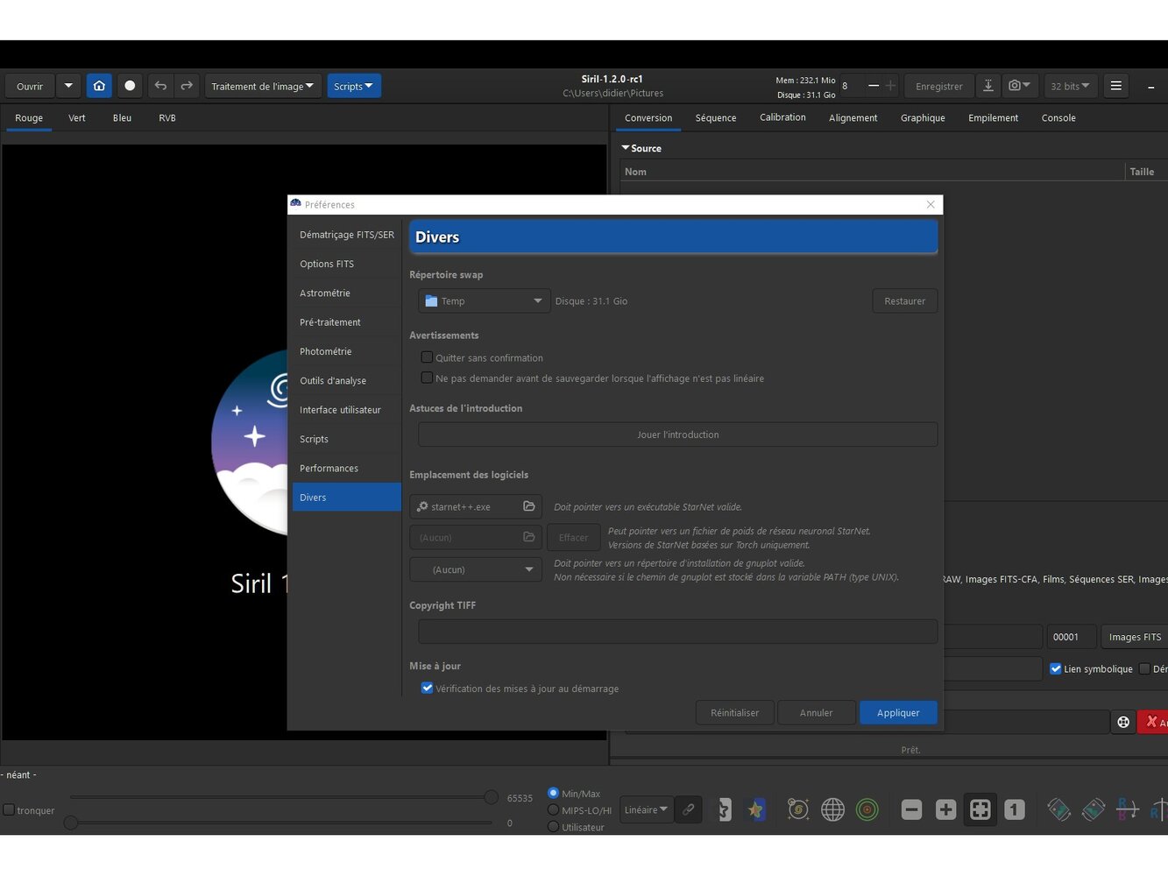Click the redo arrow icon

click(187, 86)
